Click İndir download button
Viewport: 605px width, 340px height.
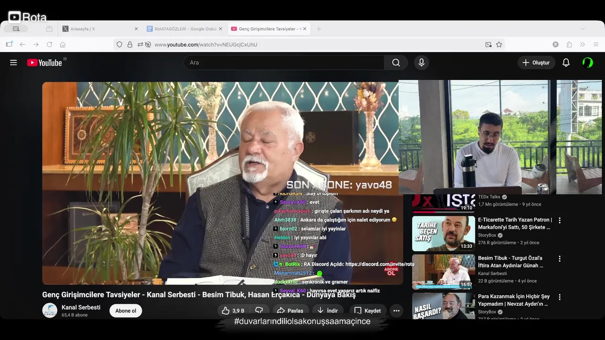[327, 311]
